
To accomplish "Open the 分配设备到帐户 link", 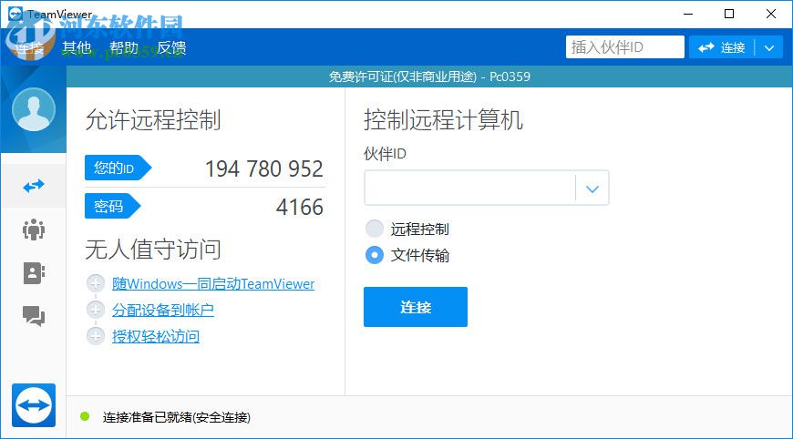I will [x=163, y=311].
